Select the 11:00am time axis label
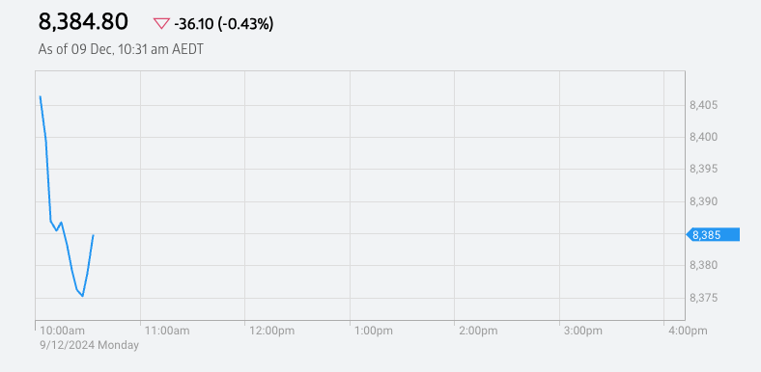The height and width of the screenshot is (372, 761). (167, 331)
